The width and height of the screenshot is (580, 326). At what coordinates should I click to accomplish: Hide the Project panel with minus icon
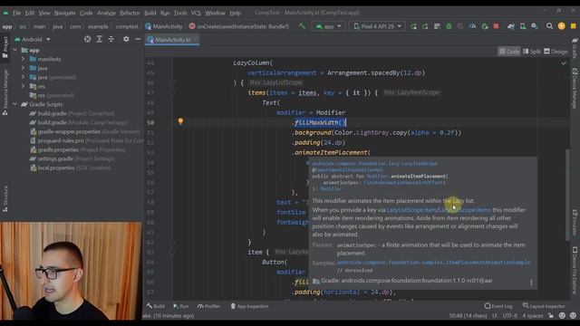[x=138, y=39]
